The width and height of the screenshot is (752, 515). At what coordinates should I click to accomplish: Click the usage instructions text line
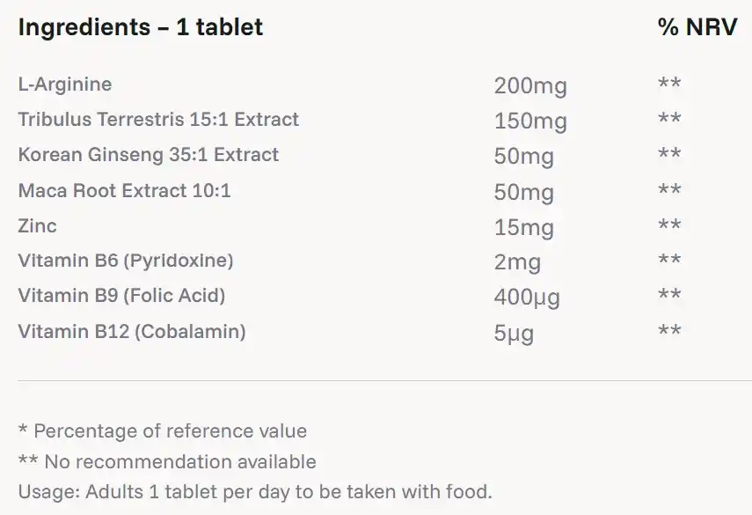255,491
